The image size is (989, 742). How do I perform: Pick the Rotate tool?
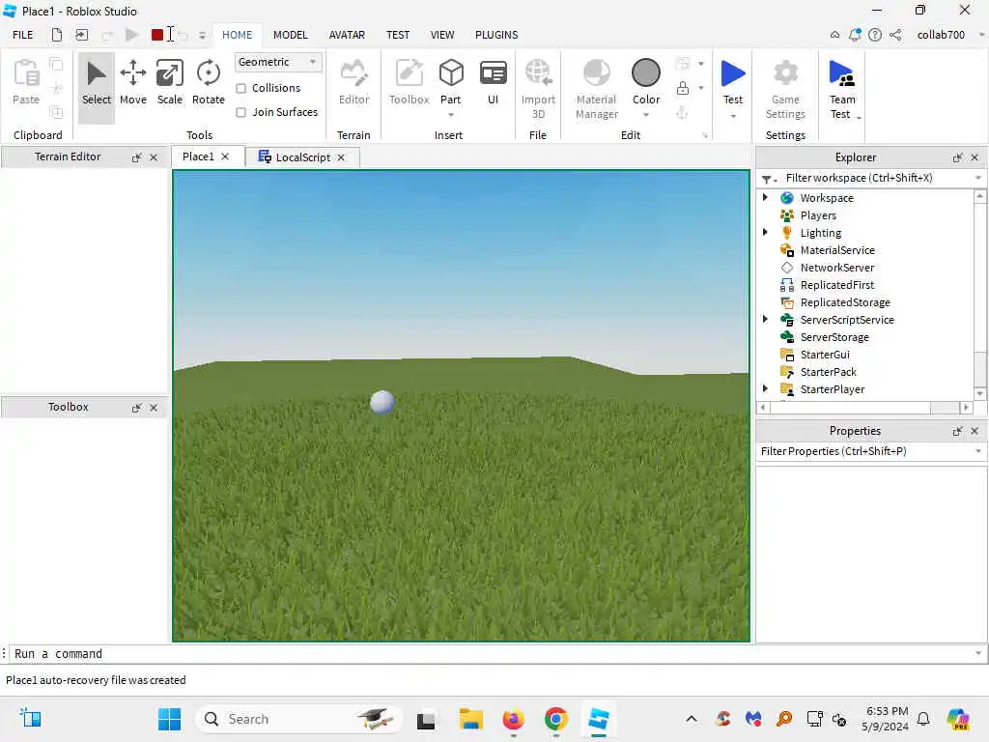click(x=209, y=83)
